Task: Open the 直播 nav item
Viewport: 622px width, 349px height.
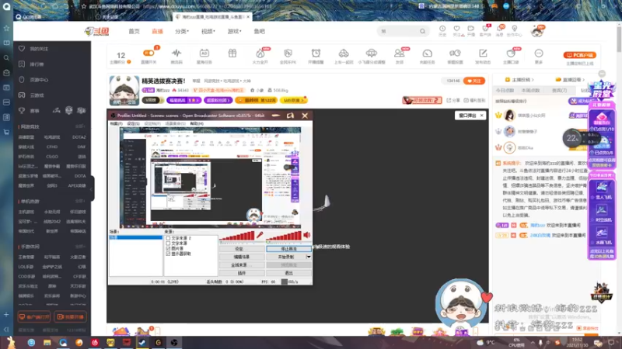Action: 158,31
